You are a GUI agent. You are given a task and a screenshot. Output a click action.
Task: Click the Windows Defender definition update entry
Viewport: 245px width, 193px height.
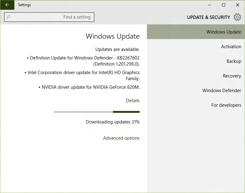pyautogui.click(x=83, y=61)
